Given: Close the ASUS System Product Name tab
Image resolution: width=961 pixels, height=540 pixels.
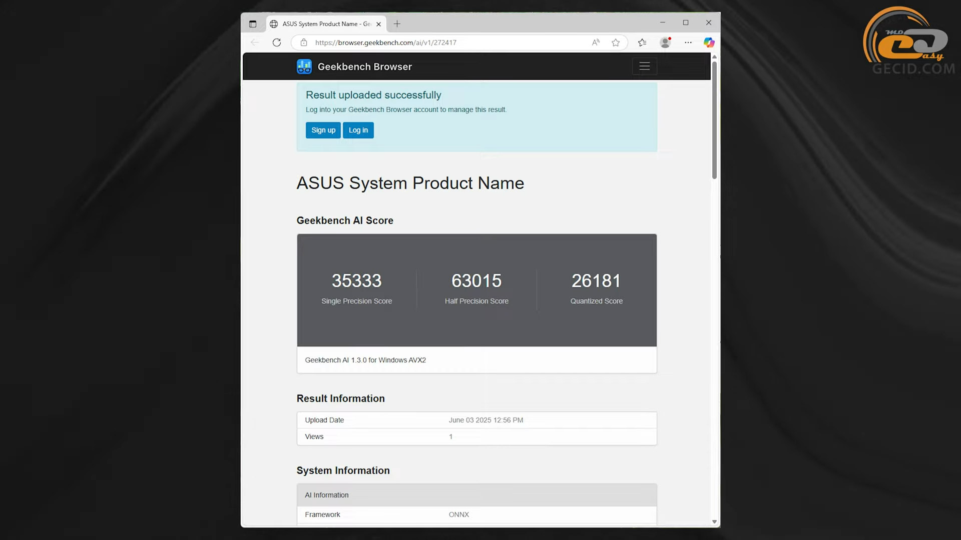Looking at the screenshot, I should pos(378,24).
